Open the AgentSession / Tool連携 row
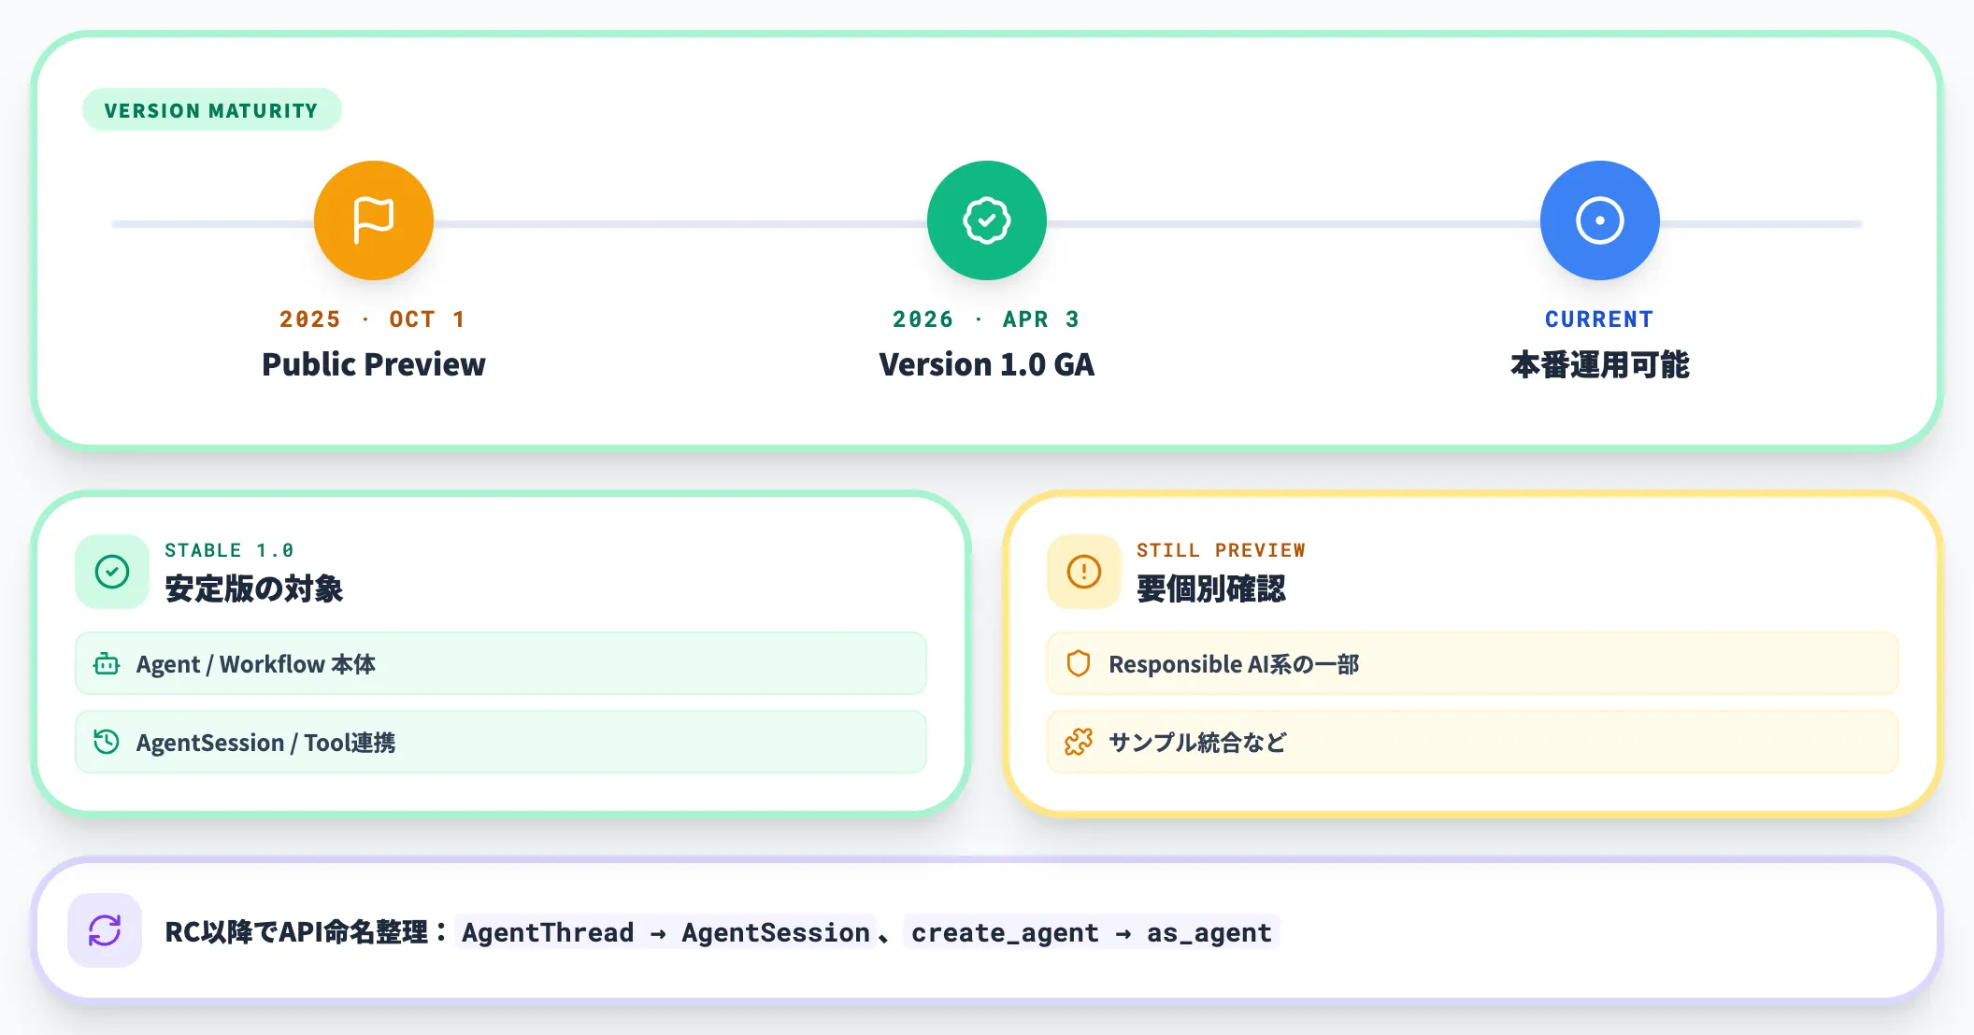The width and height of the screenshot is (1974, 1035). (501, 742)
